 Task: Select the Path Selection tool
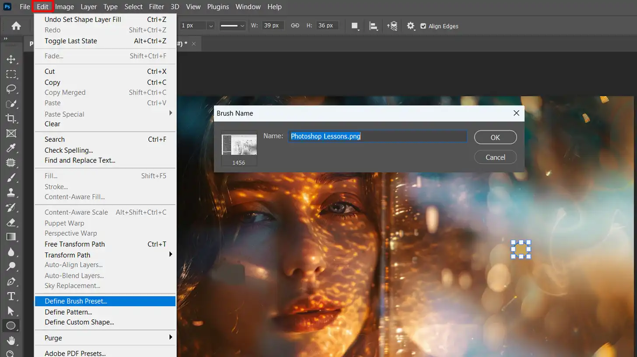click(x=11, y=311)
